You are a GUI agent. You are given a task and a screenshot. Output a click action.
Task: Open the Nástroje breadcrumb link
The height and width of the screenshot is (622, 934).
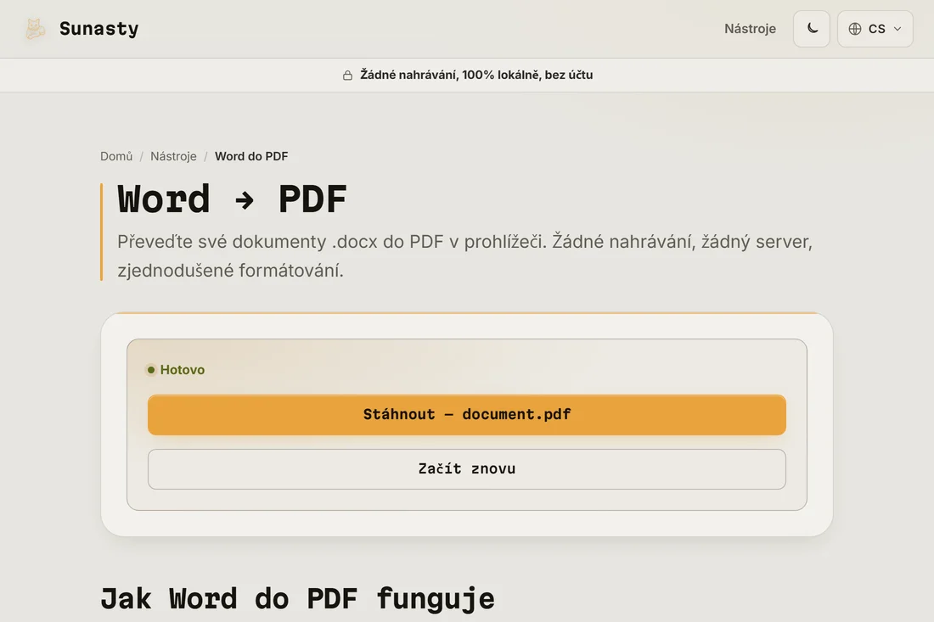tap(173, 156)
